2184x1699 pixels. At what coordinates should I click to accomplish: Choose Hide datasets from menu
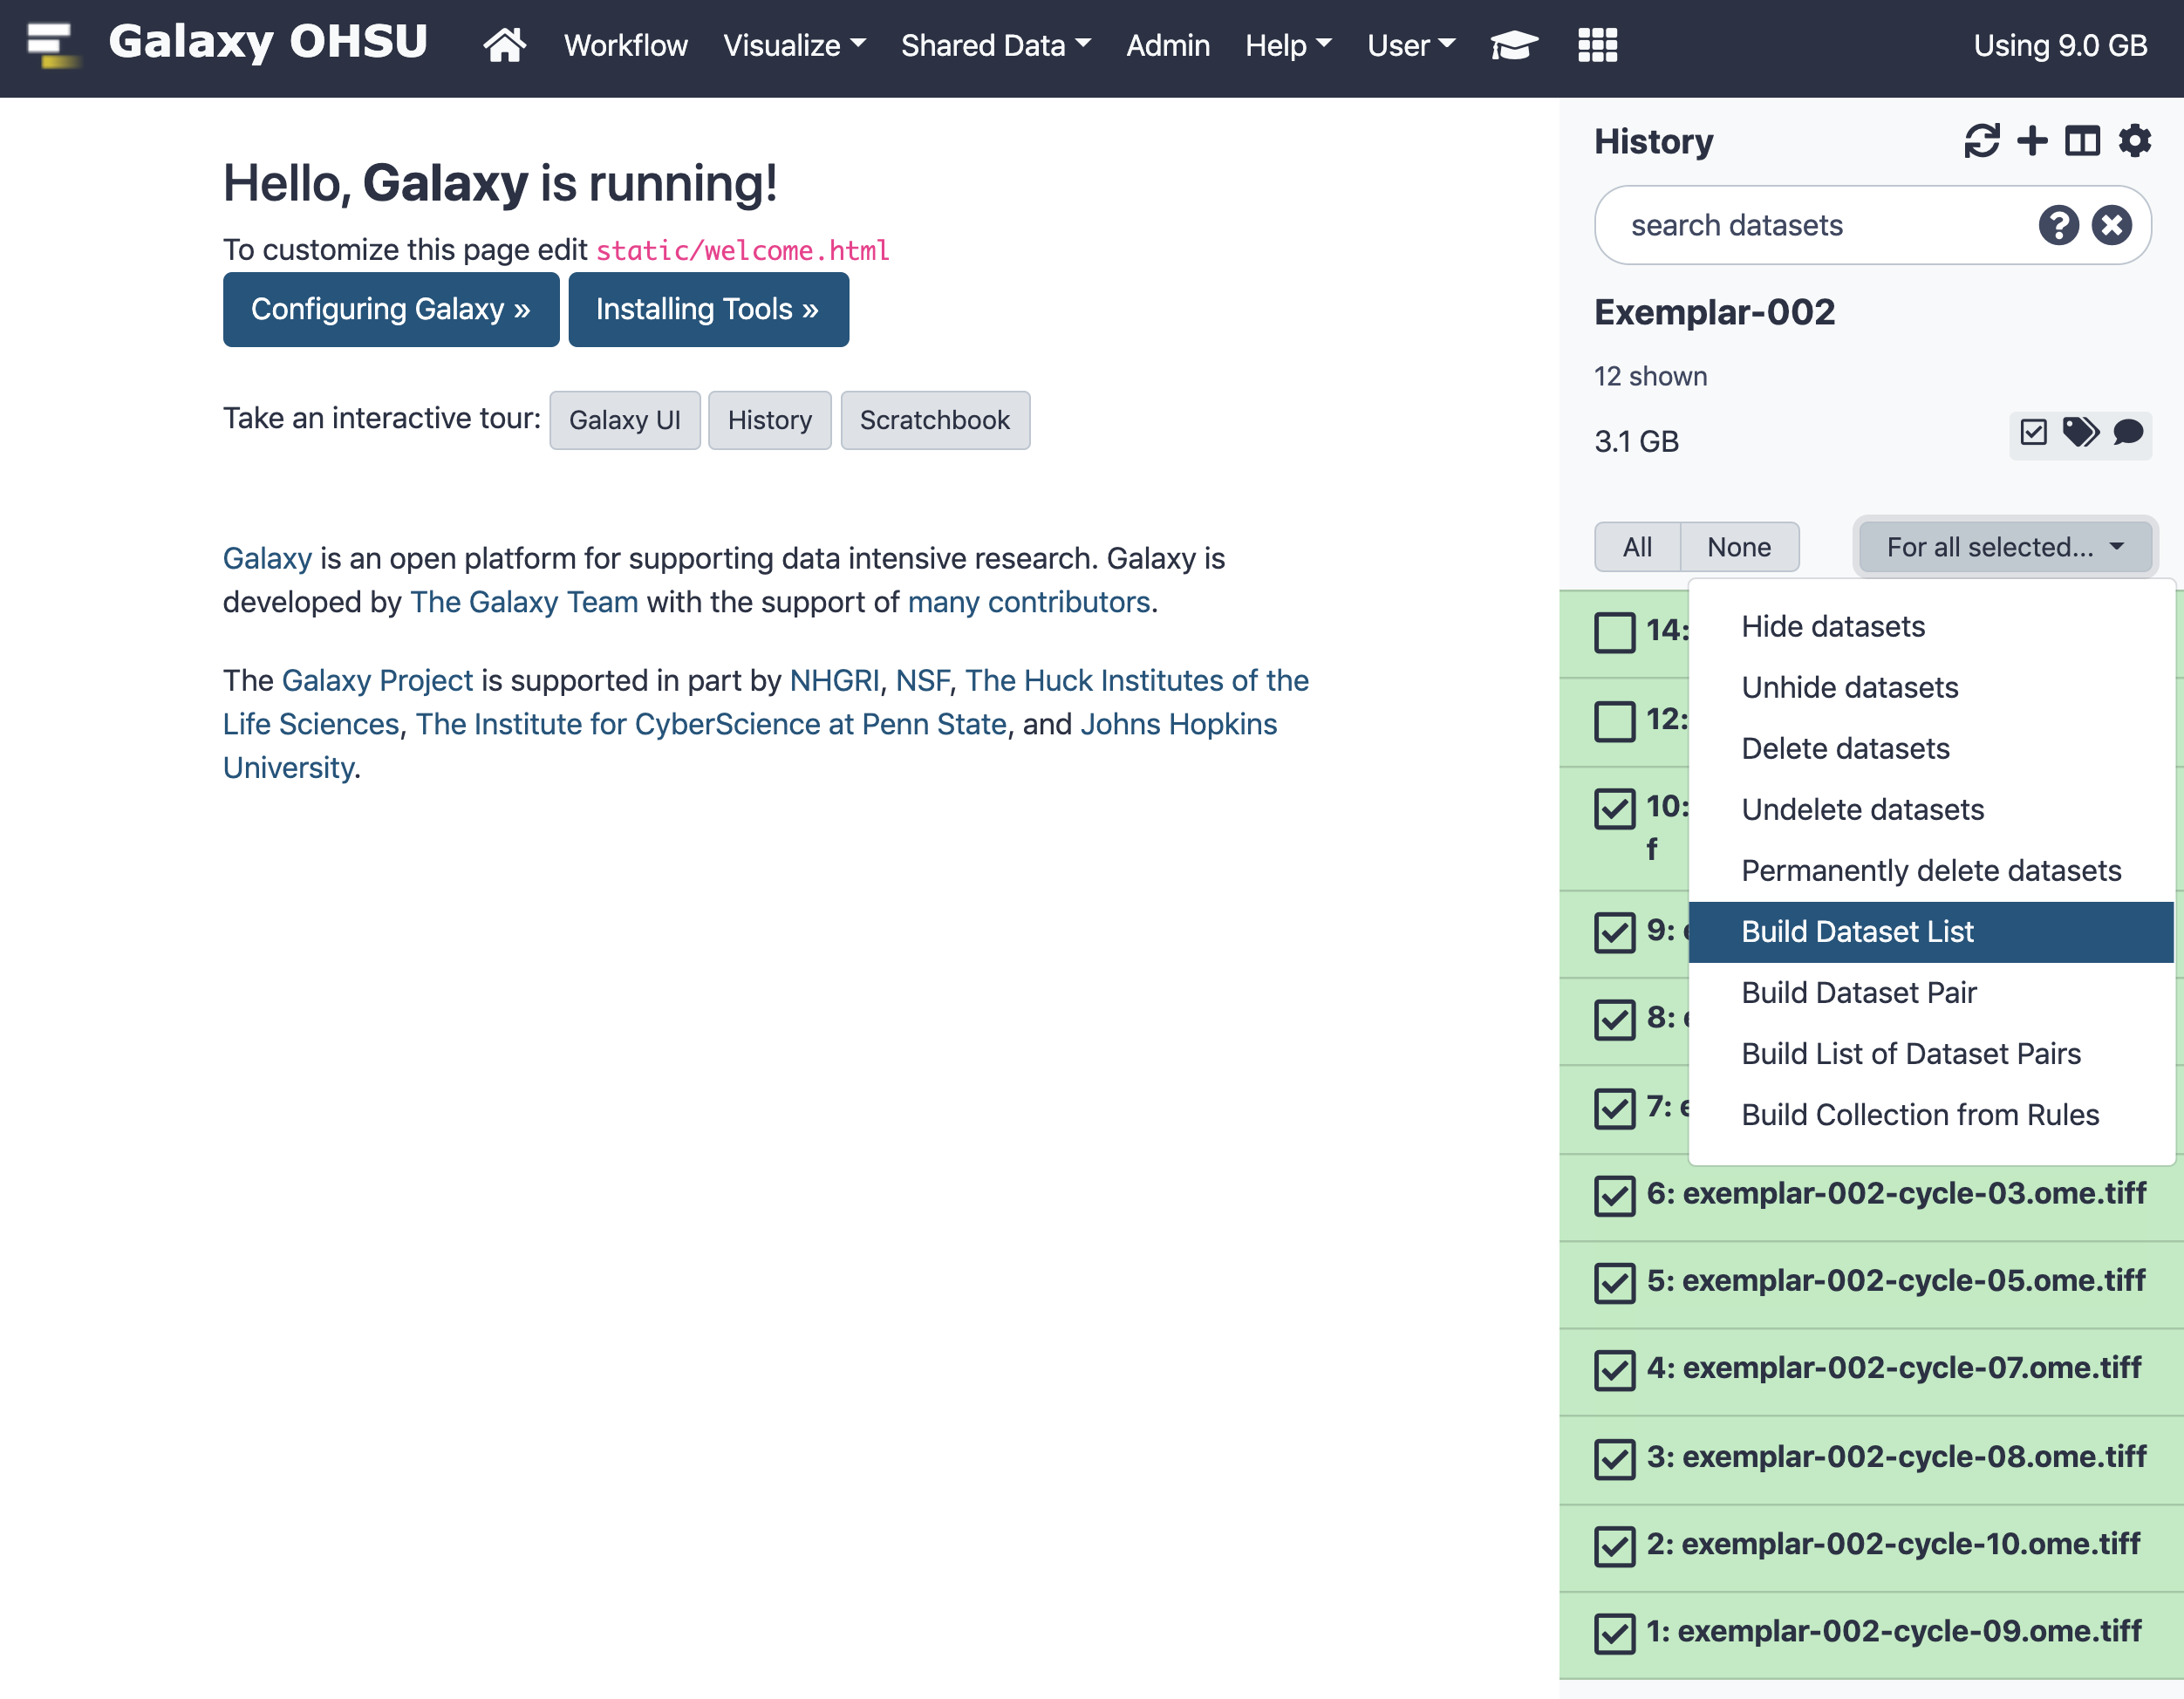point(1931,627)
